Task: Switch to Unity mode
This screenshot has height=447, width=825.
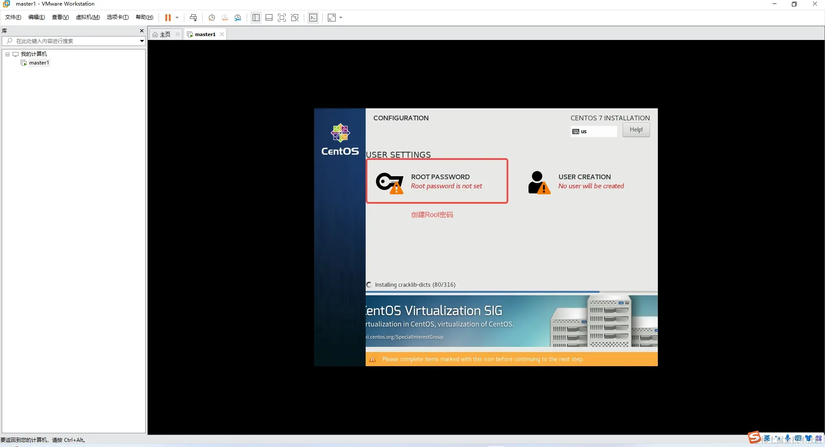Action: click(x=295, y=18)
